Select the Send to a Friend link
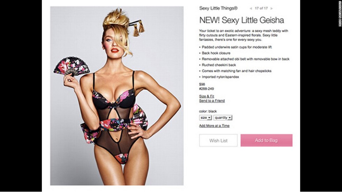The height and width of the screenshot is (192, 342). tap(212, 101)
